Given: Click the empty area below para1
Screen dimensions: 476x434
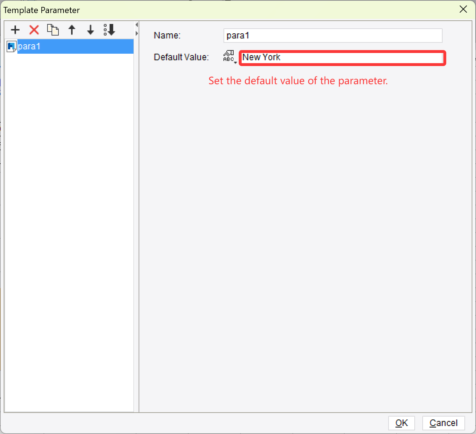Looking at the screenshot, I should tap(69, 218).
